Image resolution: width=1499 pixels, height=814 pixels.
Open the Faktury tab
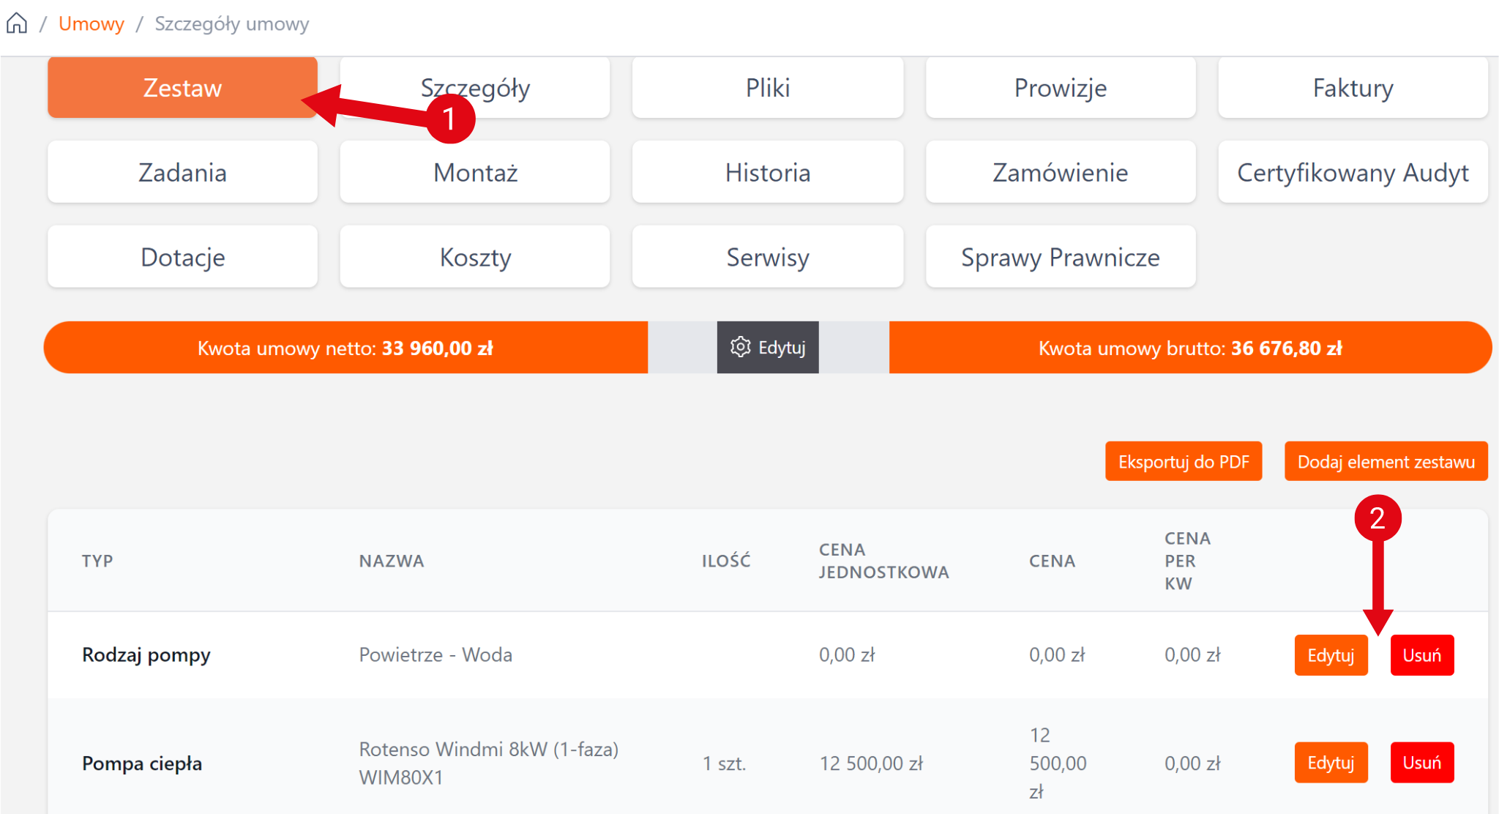(x=1353, y=88)
